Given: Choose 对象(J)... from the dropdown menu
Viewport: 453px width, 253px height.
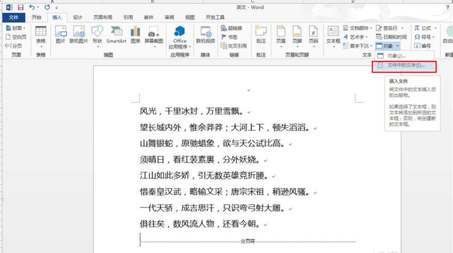Looking at the screenshot, I should tap(404, 56).
